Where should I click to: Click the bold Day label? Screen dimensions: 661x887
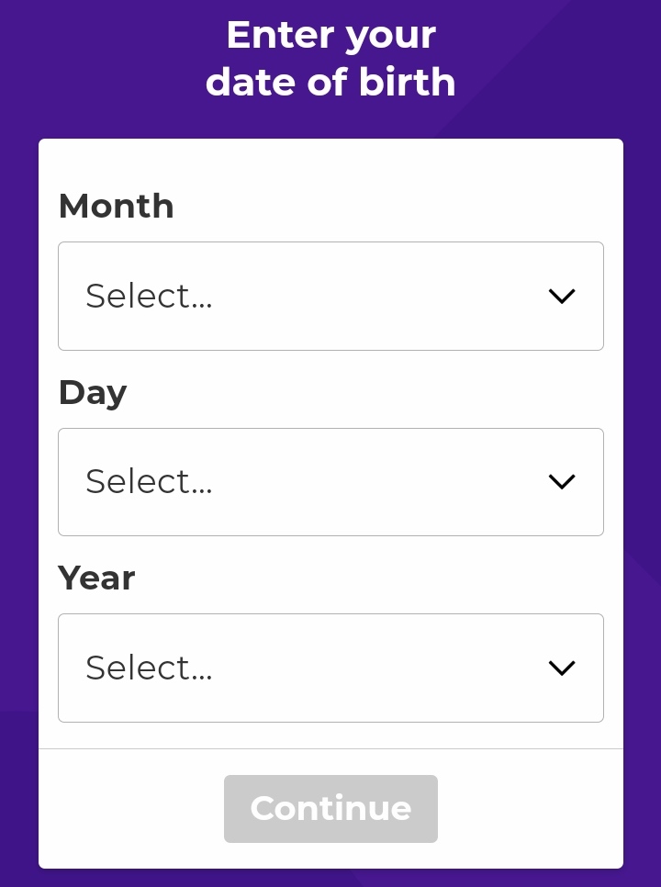click(93, 393)
